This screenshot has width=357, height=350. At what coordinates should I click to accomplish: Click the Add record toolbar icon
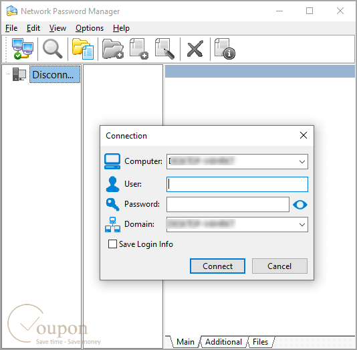point(139,49)
